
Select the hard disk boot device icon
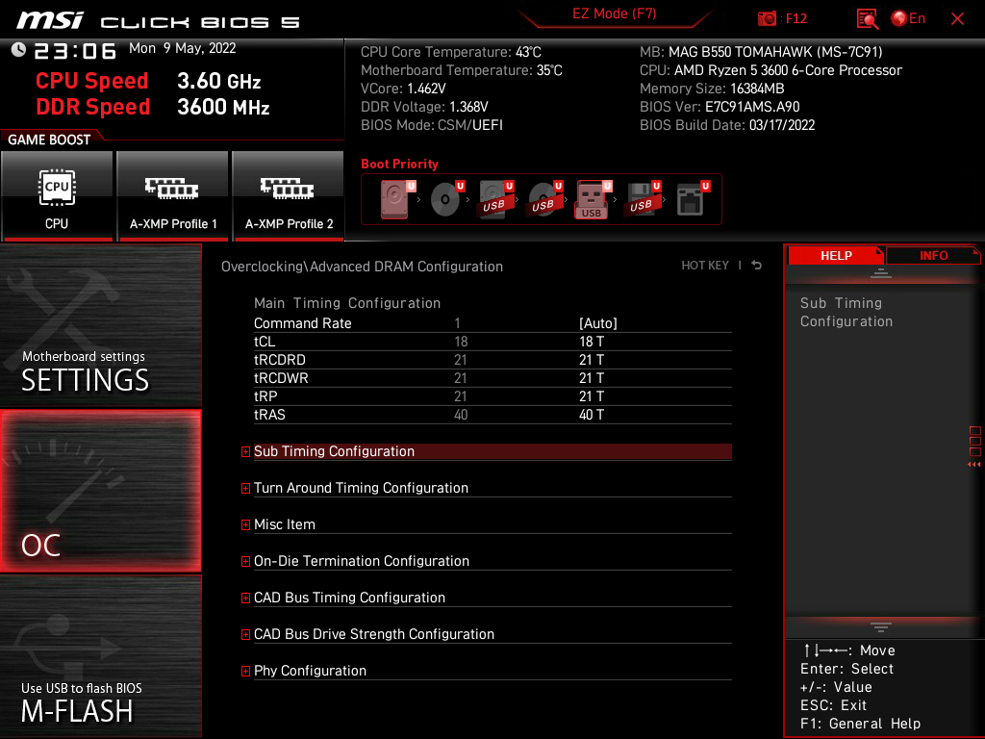click(x=397, y=199)
